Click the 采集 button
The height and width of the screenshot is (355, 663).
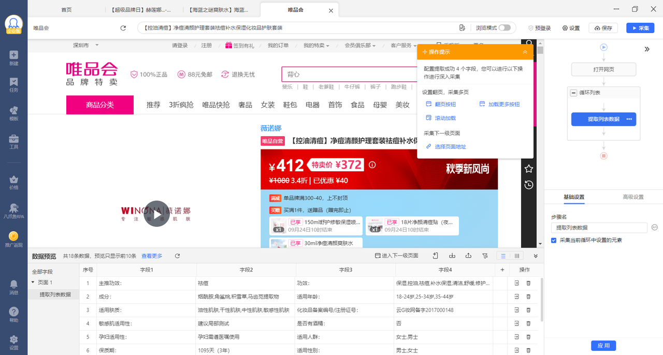pyautogui.click(x=640, y=28)
